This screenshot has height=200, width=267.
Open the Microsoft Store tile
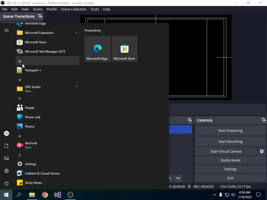[x=124, y=49]
